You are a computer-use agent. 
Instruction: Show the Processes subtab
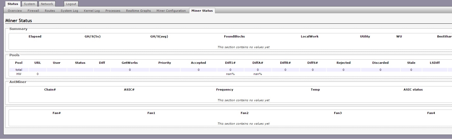pos(113,11)
